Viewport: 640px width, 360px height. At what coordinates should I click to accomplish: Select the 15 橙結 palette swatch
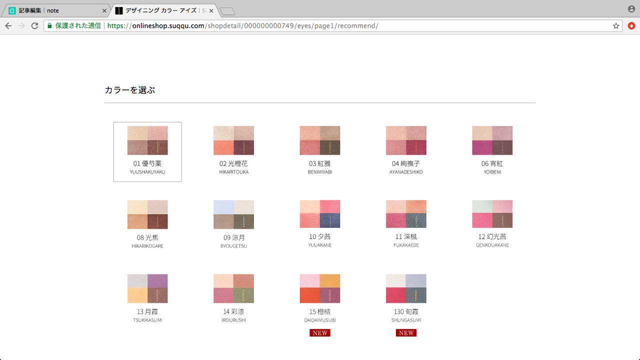[x=320, y=288]
